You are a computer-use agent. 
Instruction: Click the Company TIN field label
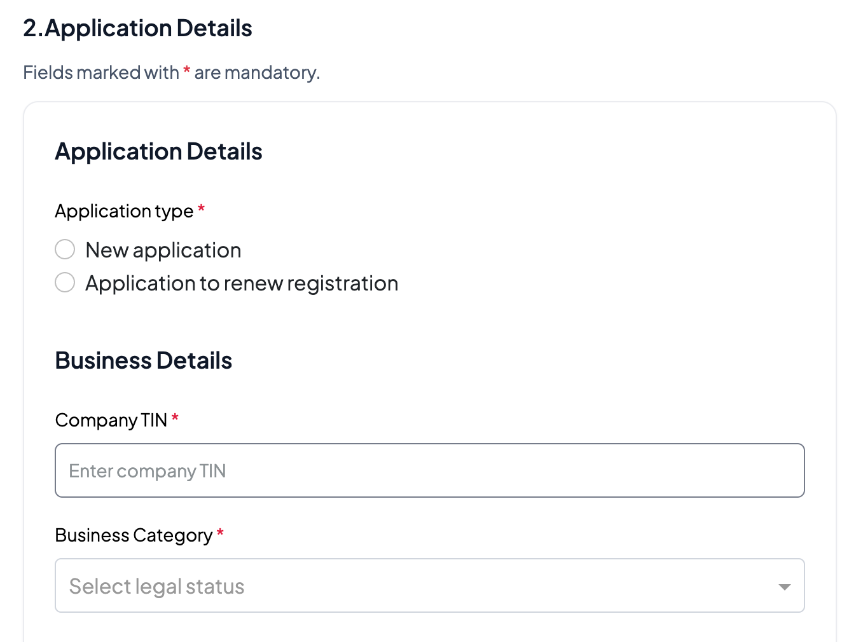click(111, 420)
